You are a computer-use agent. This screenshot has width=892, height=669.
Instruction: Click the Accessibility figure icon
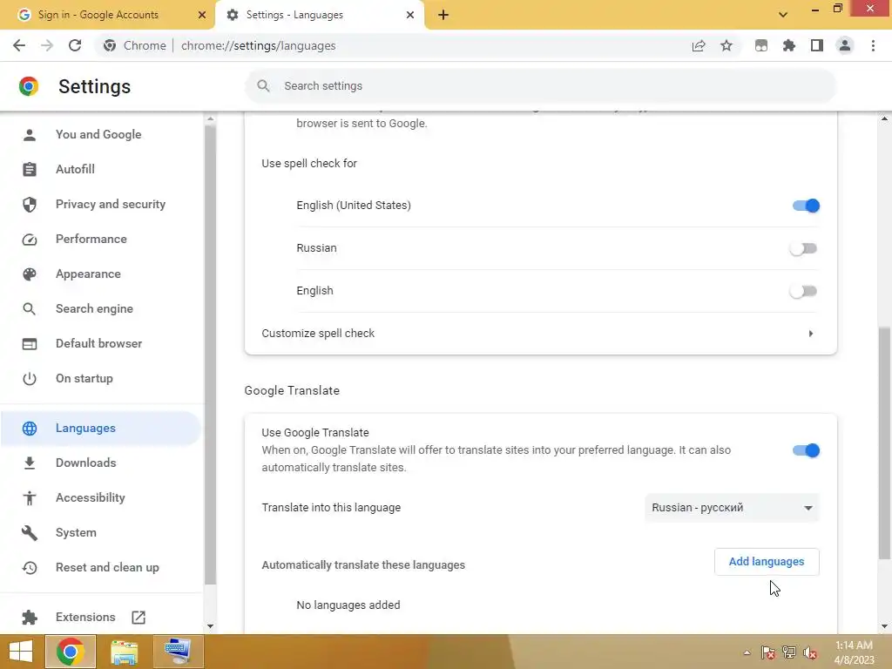[x=30, y=498]
